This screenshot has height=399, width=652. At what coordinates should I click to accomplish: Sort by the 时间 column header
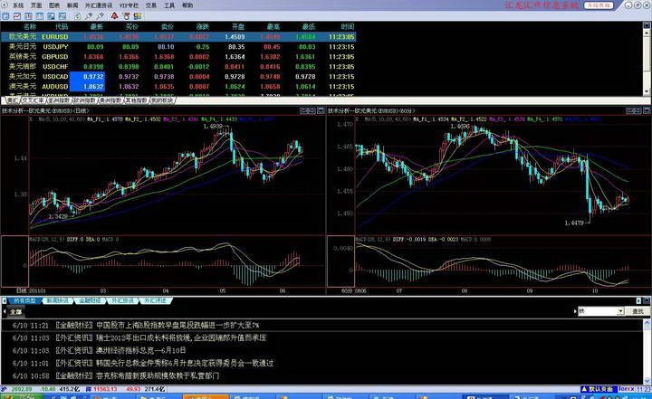click(348, 26)
